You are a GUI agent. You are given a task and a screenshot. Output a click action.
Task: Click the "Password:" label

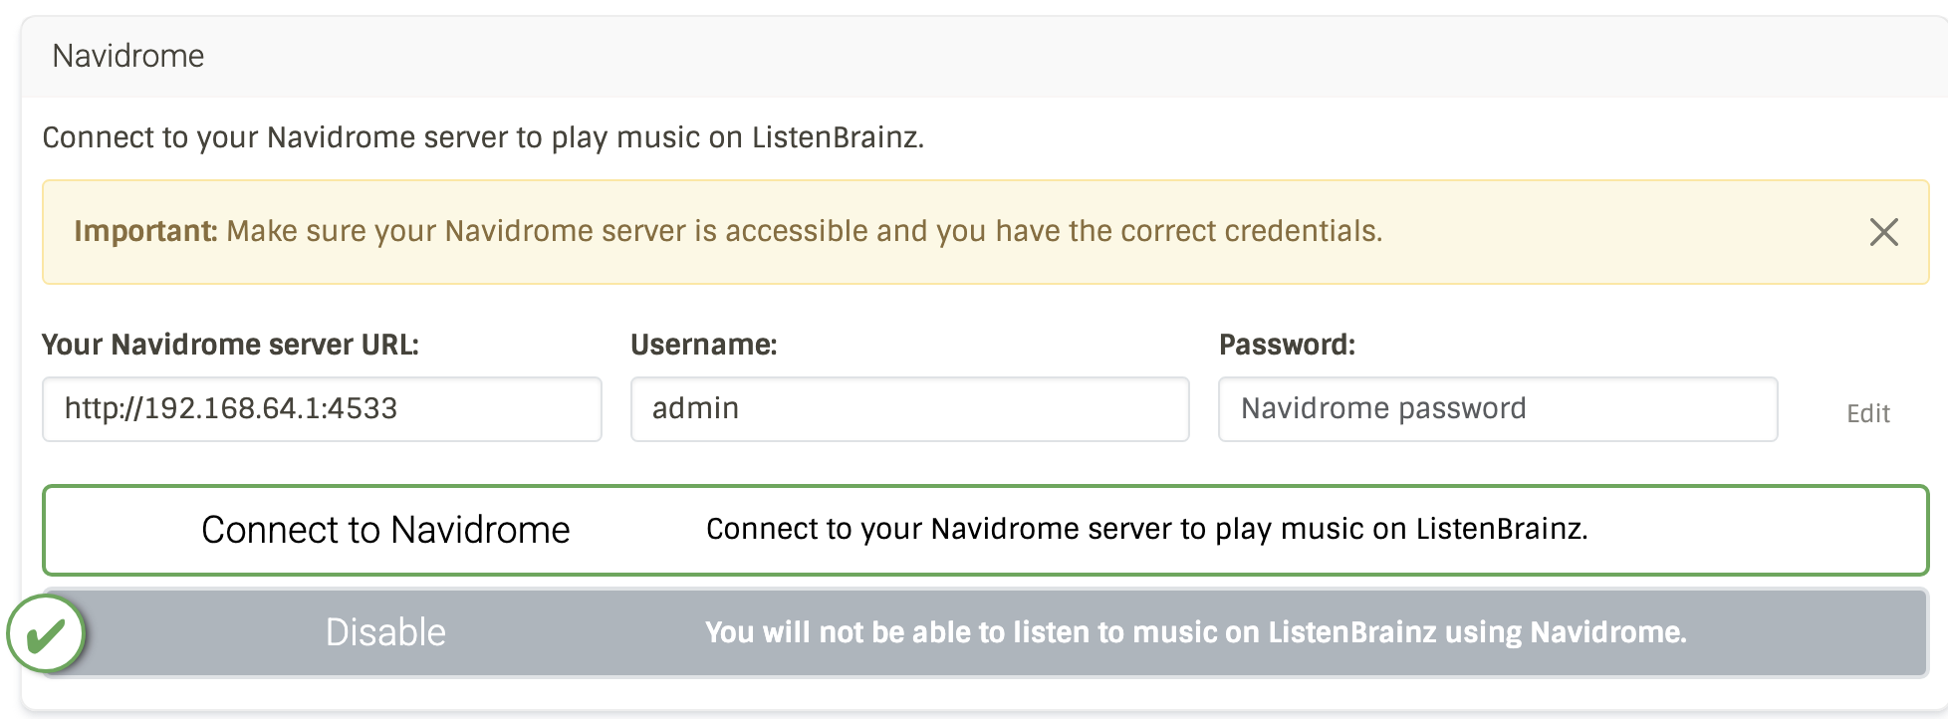pyautogui.click(x=1287, y=345)
